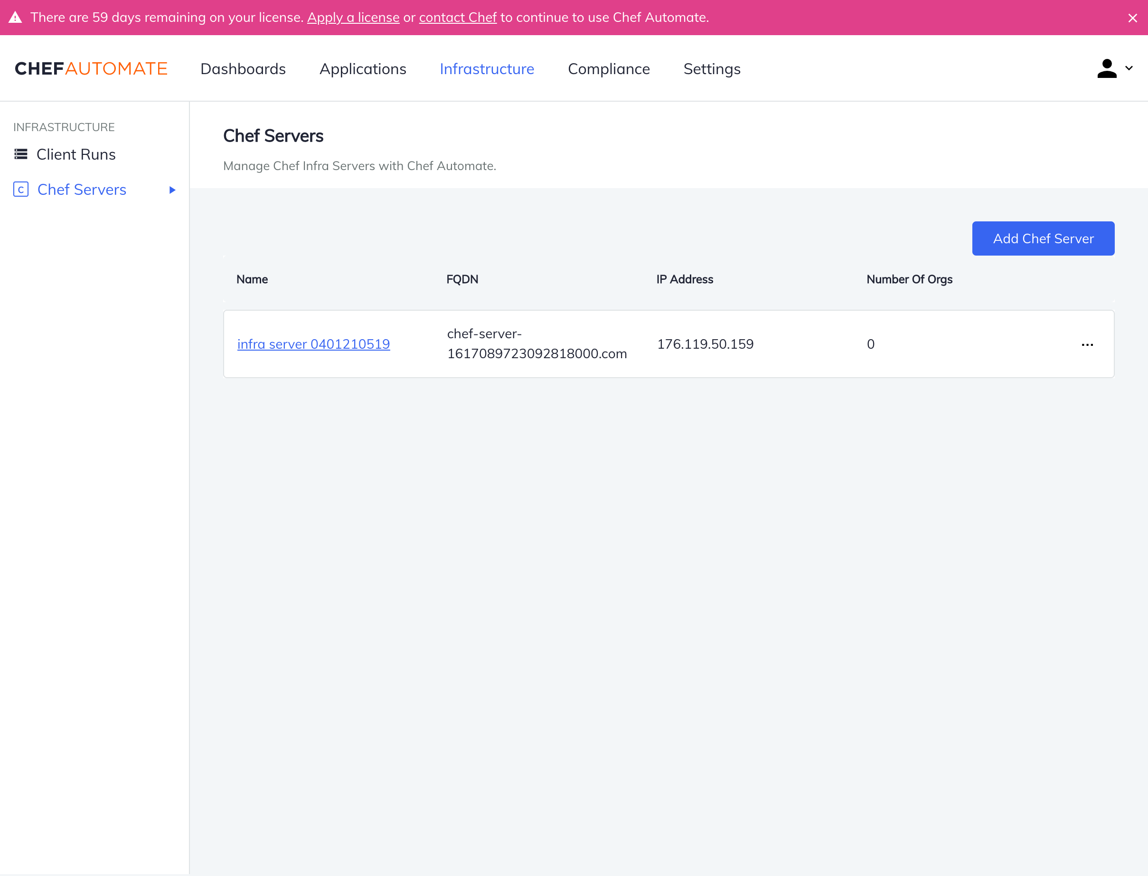Click the Apply a license link

353,17
